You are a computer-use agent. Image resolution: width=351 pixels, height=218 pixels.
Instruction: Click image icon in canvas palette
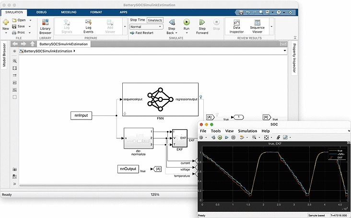pyautogui.click(x=14, y=90)
